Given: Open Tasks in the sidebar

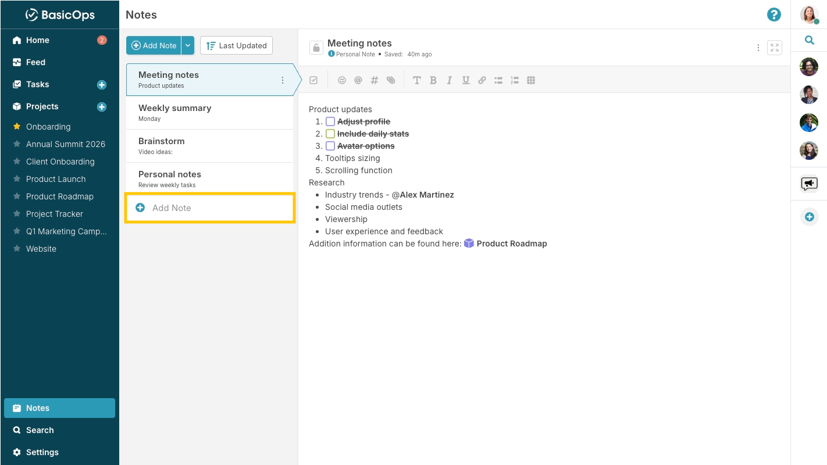Looking at the screenshot, I should coord(37,84).
